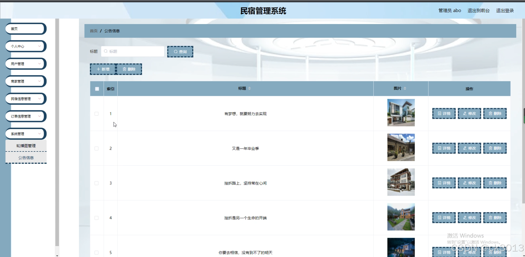Expand the 个人中心 sidebar menu
The height and width of the screenshot is (257, 525).
point(26,46)
